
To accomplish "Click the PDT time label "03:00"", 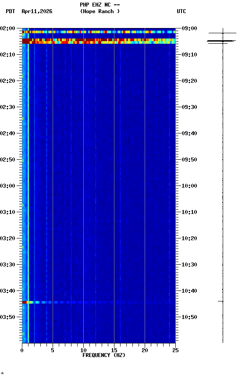I will (x=7, y=186).
